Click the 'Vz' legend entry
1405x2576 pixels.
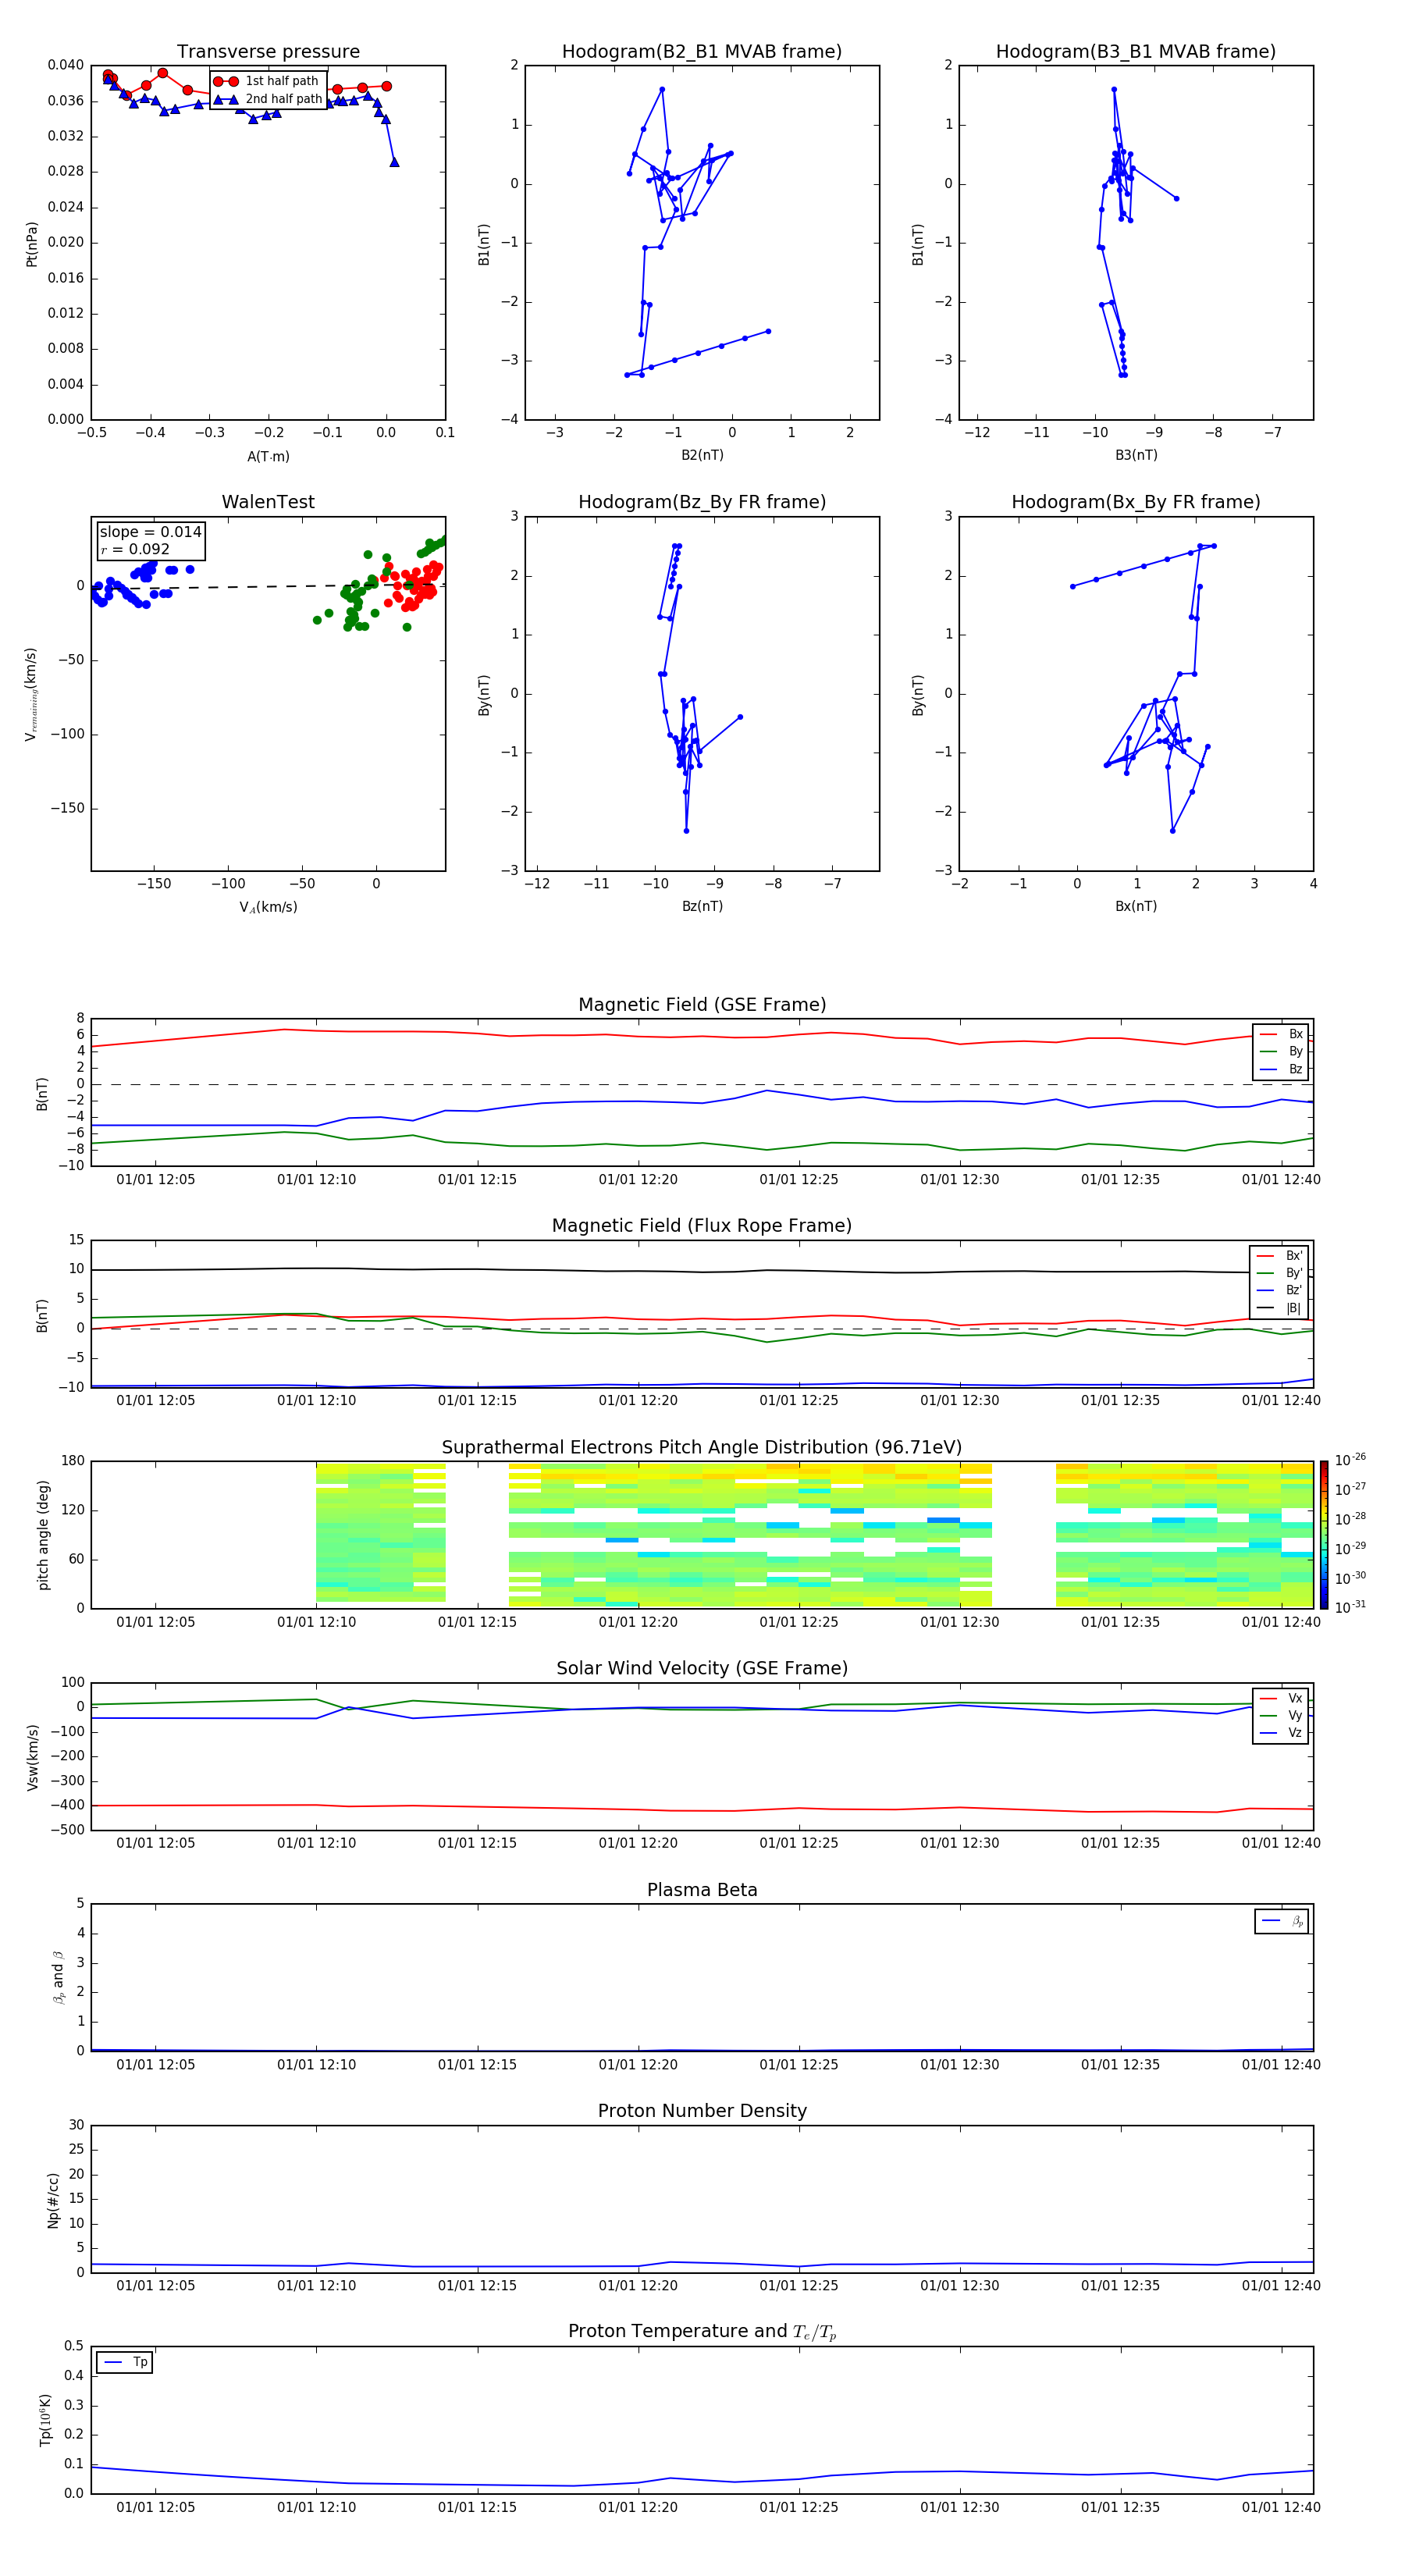coord(1281,1733)
